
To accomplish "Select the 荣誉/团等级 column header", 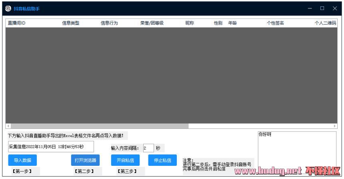I will (152, 23).
